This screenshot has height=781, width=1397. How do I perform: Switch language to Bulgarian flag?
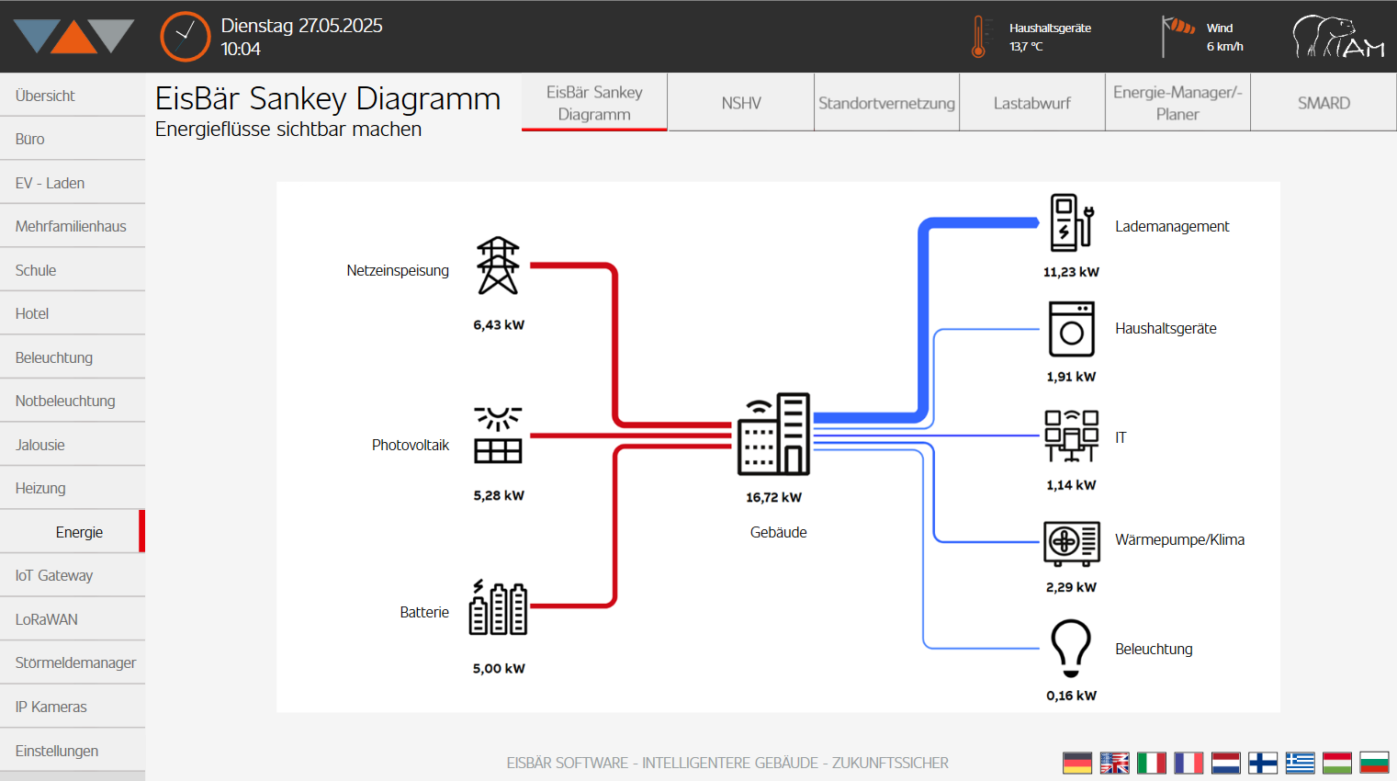(x=1374, y=763)
